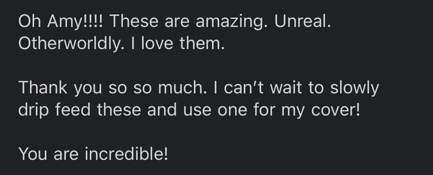Select the word "These" in the first line
The height and width of the screenshot is (175, 433).
pos(134,21)
